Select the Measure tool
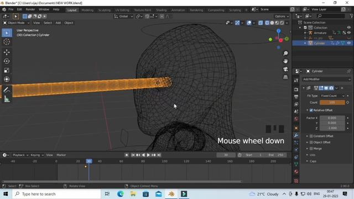Image resolution: width=354 pixels, height=199 pixels. [7, 99]
